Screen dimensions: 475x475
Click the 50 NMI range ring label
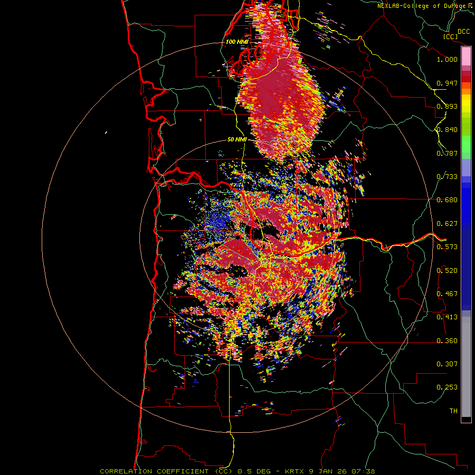pyautogui.click(x=237, y=140)
